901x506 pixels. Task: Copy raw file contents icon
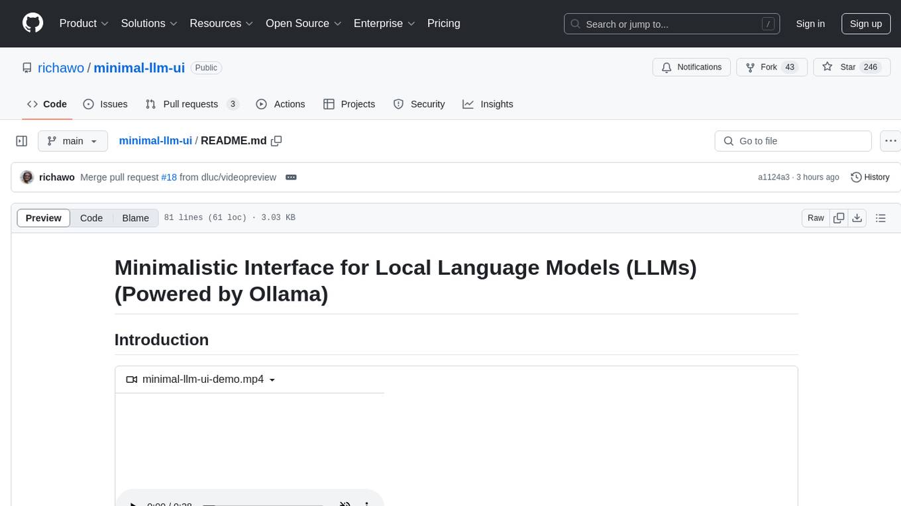(839, 218)
